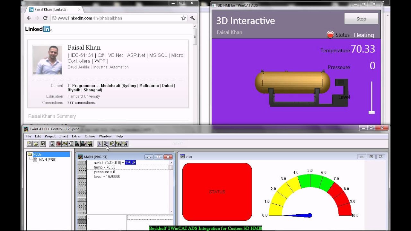Click the Heating status text in HMI

tap(364, 35)
